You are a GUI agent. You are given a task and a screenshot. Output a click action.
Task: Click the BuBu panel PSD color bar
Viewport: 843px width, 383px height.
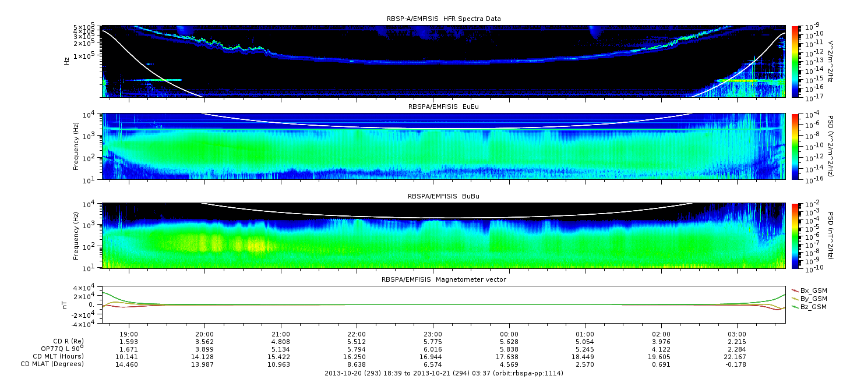796,235
